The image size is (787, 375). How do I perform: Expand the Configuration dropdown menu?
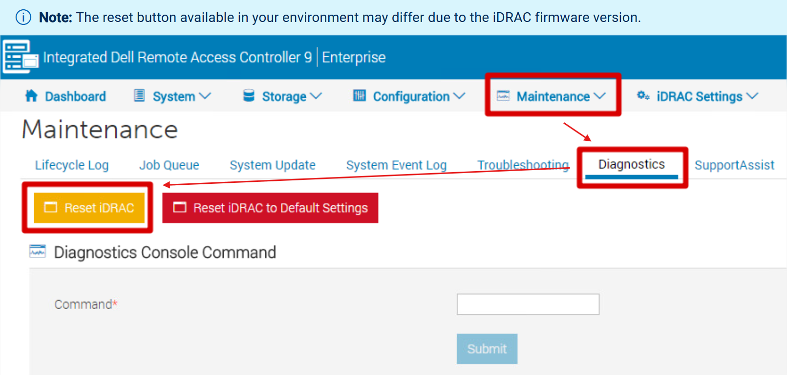tap(459, 96)
